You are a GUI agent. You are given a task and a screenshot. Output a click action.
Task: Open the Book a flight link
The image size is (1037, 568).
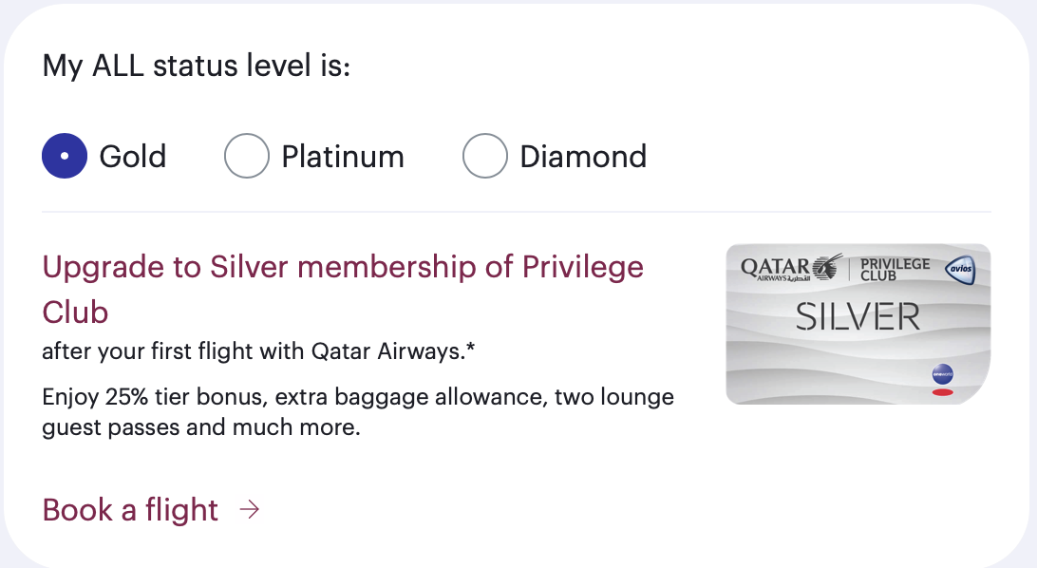tap(130, 510)
